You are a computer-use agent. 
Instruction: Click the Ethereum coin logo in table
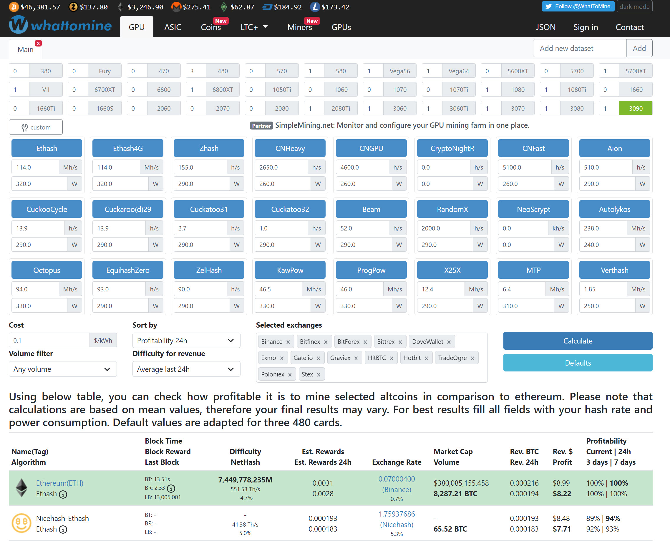coord(21,488)
